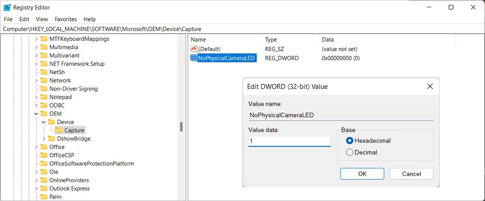Click the OEM folder icon

44,114
